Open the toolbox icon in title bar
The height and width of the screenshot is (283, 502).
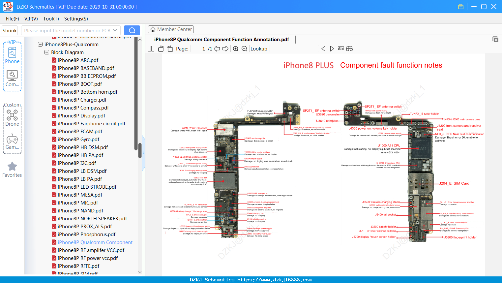461,7
